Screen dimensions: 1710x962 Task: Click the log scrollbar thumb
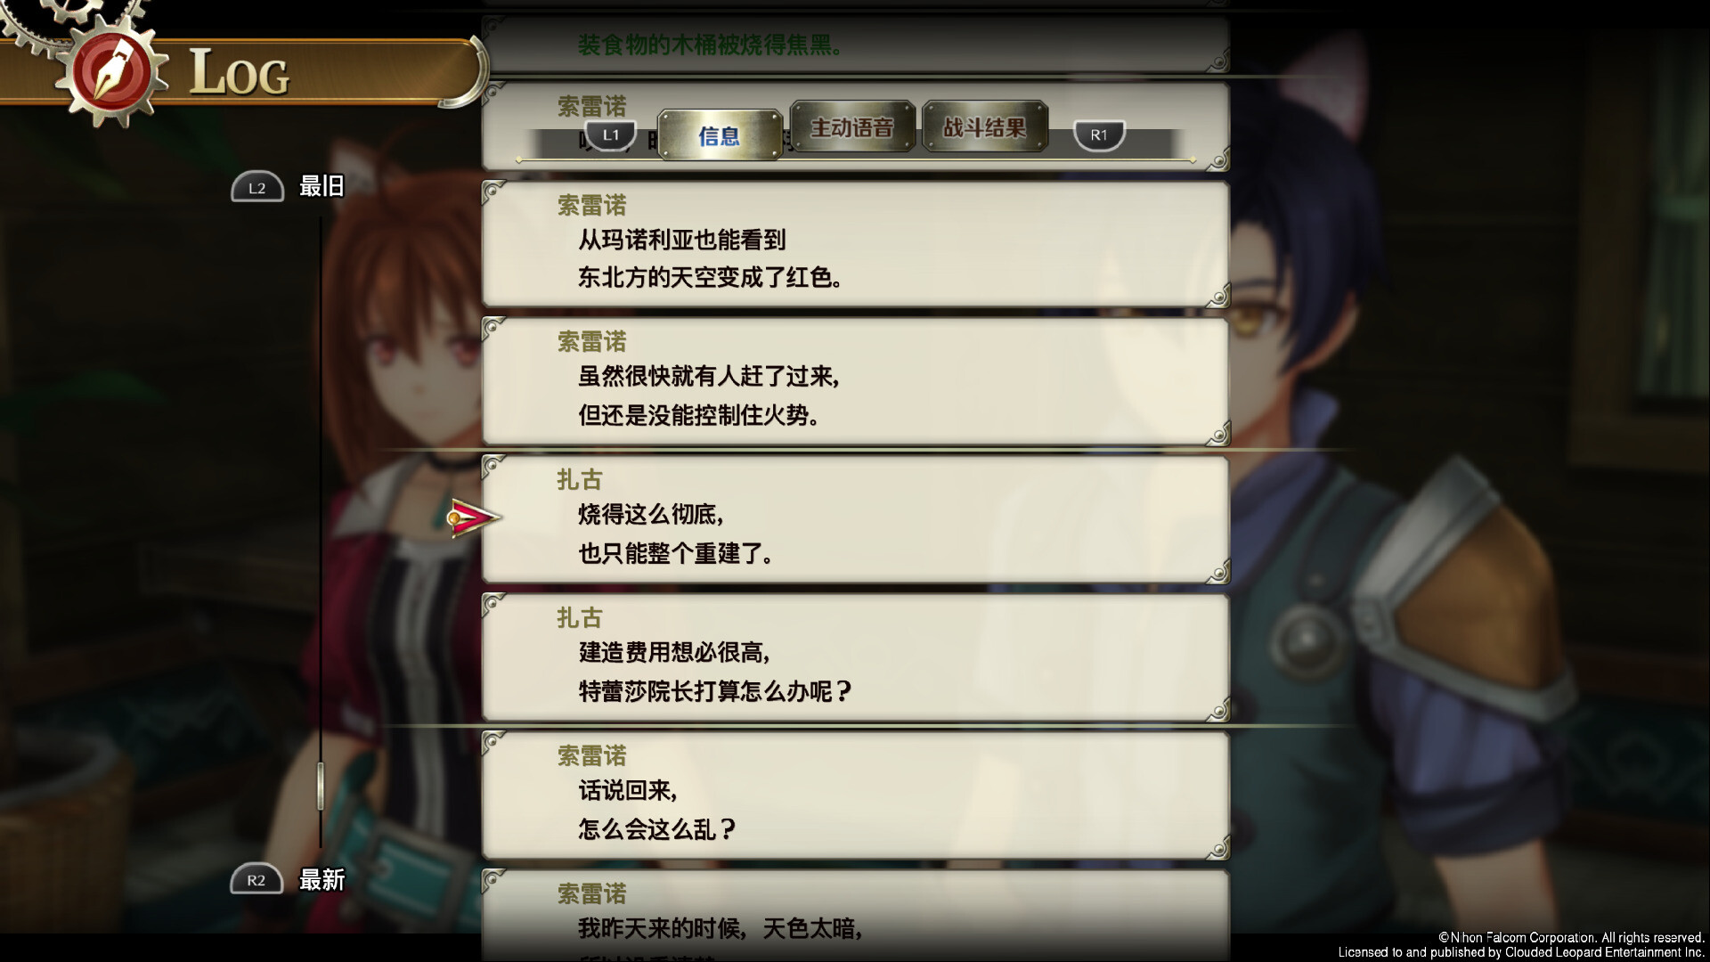[x=321, y=786]
